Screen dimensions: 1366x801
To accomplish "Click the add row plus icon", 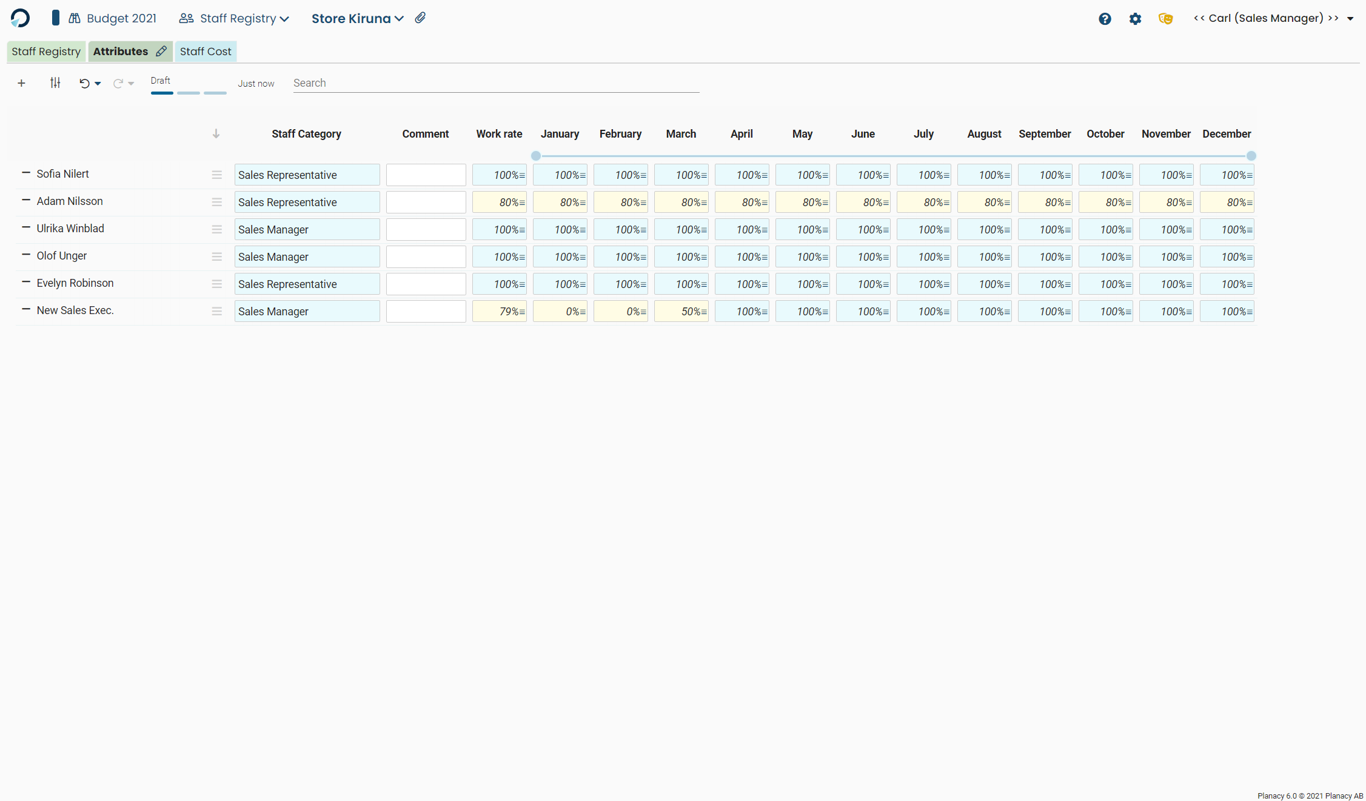I will 21,83.
